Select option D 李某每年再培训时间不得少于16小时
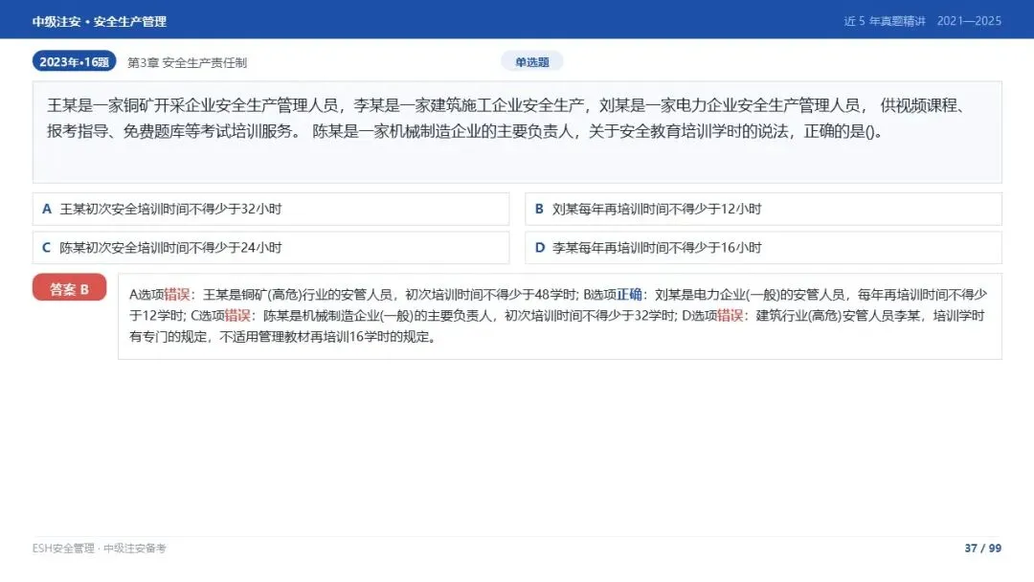 763,248
